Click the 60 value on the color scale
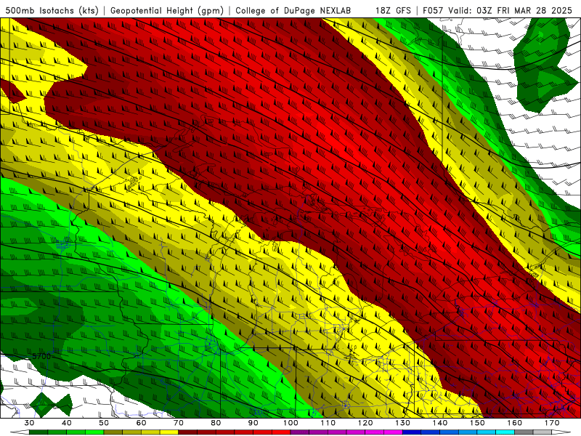This screenshot has width=581, height=436. point(141,423)
